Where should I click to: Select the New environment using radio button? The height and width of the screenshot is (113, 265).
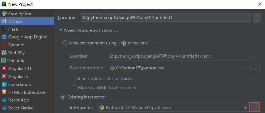coord(65,43)
